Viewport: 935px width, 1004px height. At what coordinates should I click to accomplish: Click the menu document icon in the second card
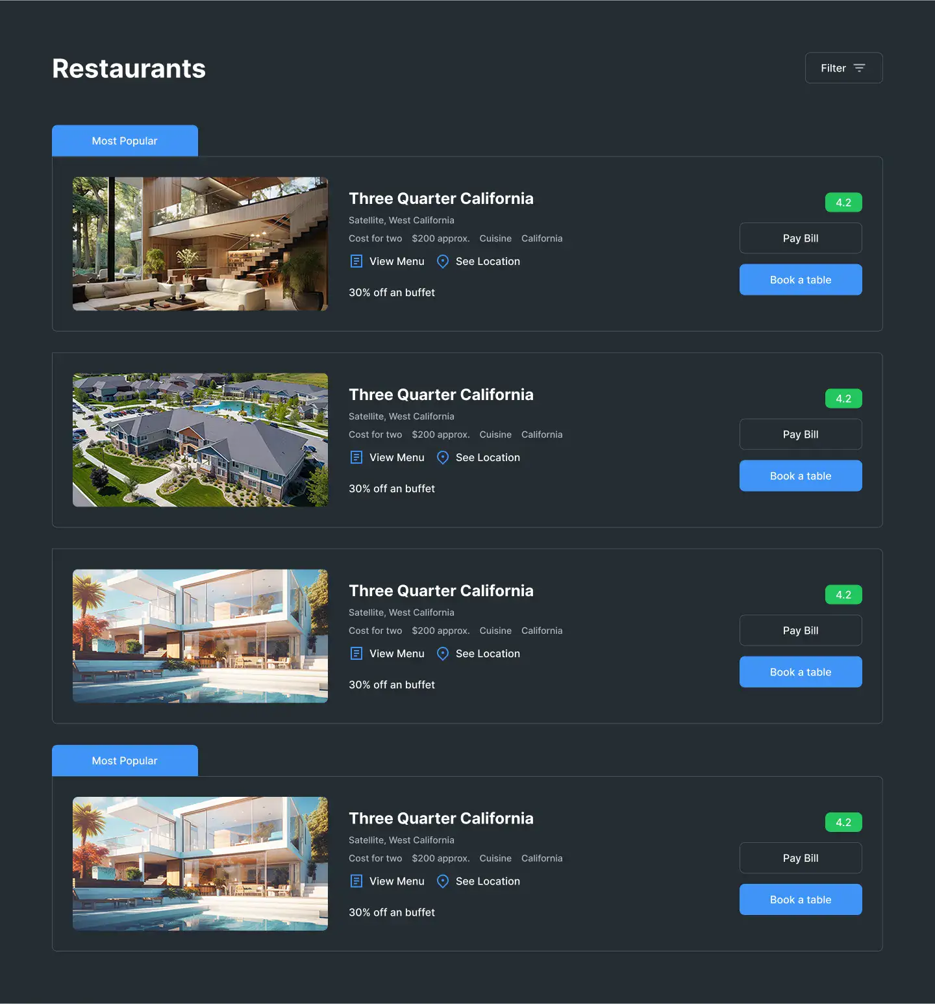(356, 457)
